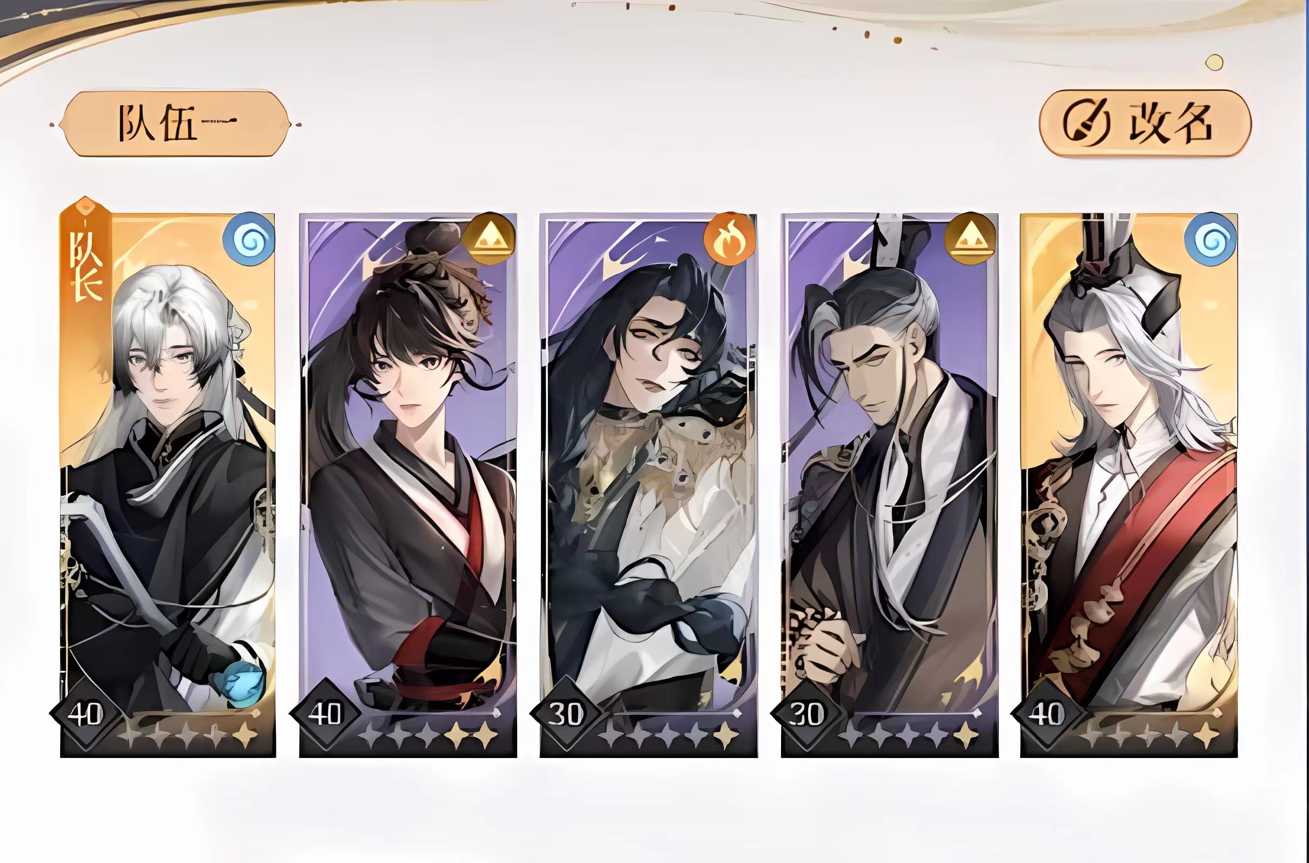Screen dimensions: 1309x863
Task: Click the earth element icon on the fourth card
Action: click(970, 239)
